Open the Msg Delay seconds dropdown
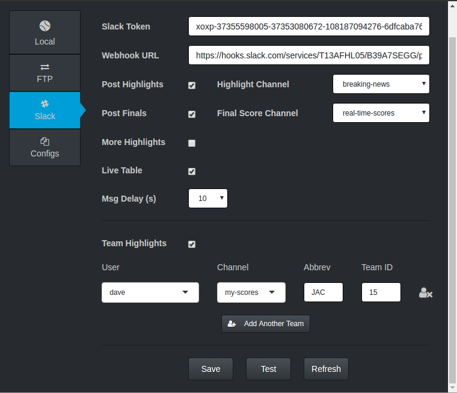Screen dimensions: 457x393 click(x=208, y=199)
